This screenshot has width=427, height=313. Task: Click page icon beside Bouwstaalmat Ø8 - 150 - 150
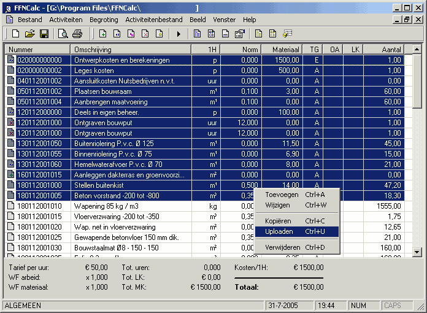pos(10,247)
